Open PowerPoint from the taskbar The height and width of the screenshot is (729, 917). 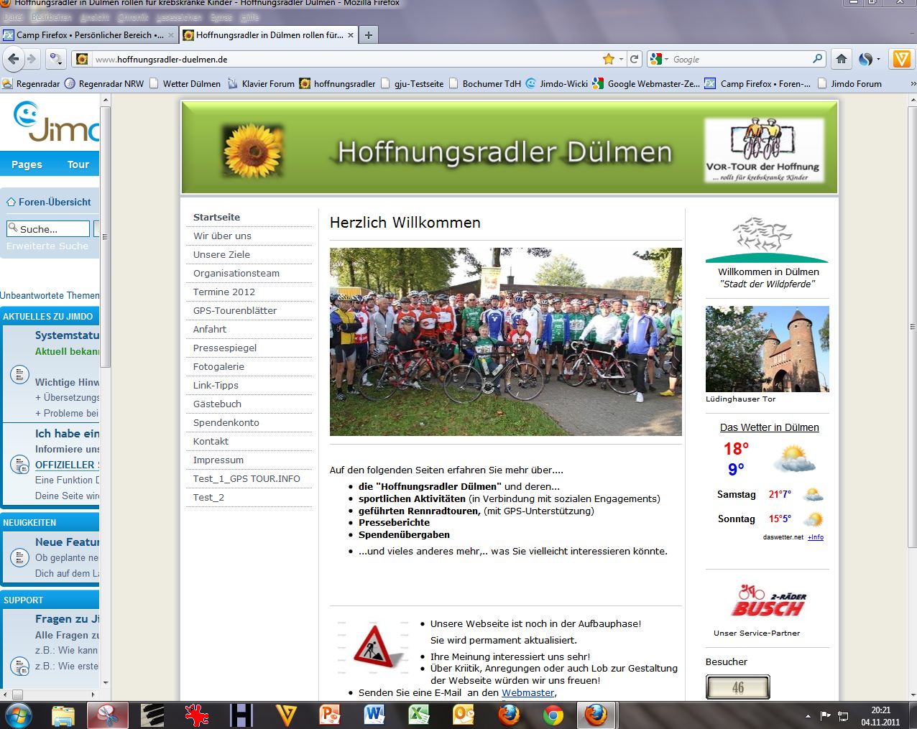click(330, 715)
